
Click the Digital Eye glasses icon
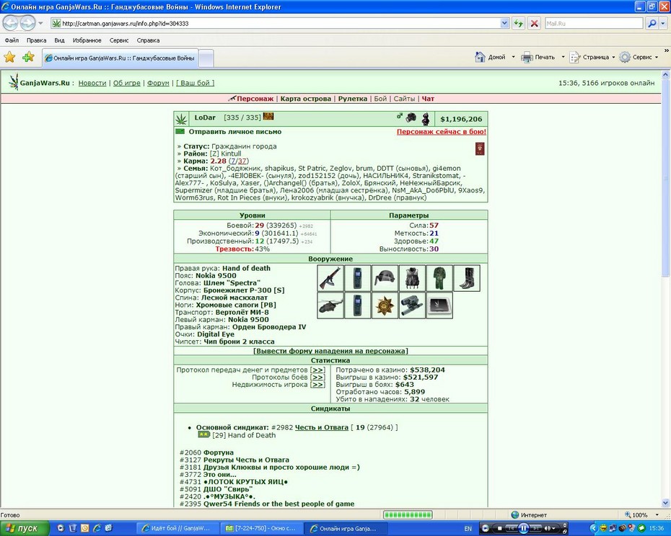(x=412, y=305)
